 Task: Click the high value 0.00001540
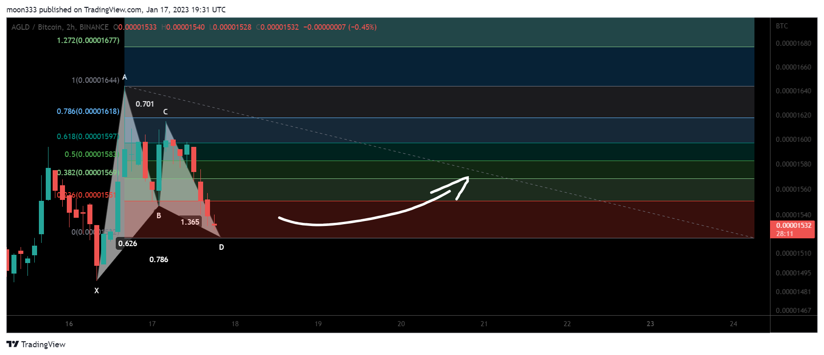pos(185,27)
